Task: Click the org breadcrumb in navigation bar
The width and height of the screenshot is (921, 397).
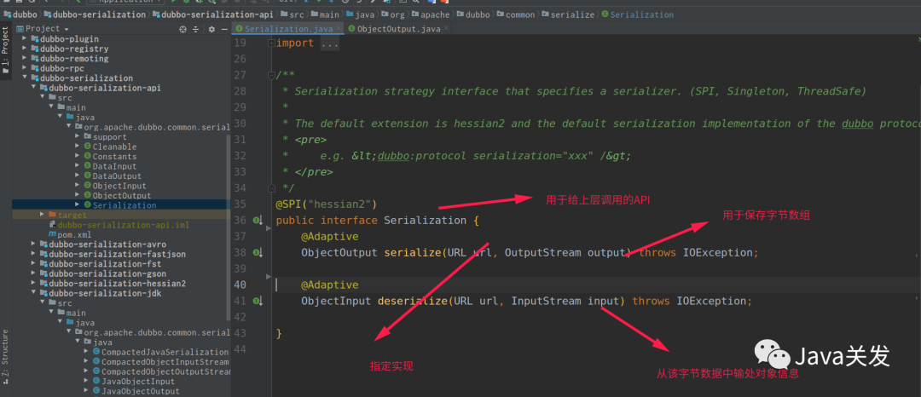Action: [393, 14]
